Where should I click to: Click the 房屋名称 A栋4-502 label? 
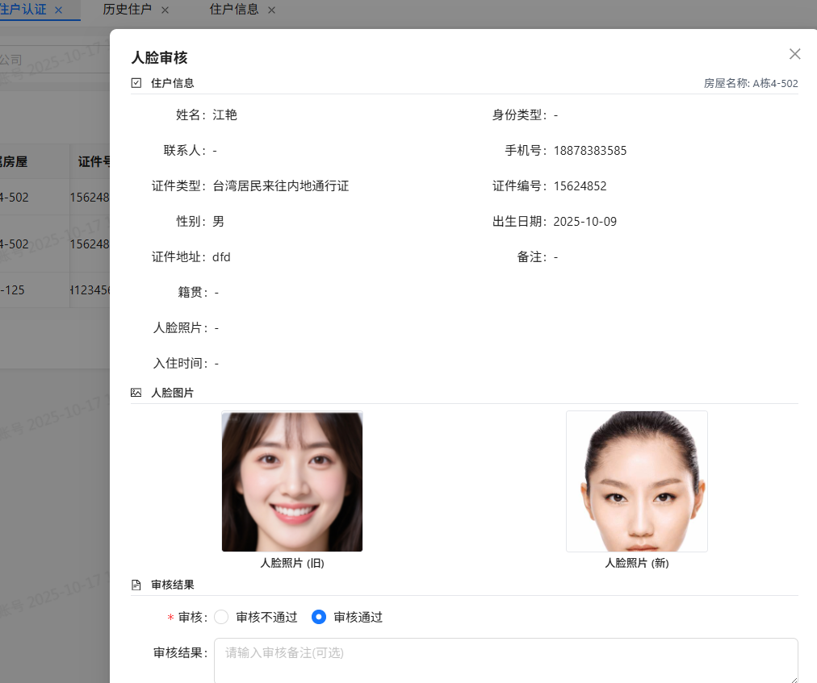[752, 83]
